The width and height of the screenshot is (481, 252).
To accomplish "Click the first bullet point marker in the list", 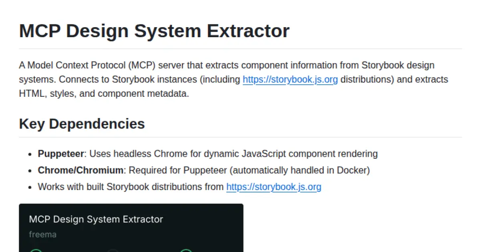I will (x=30, y=154).
